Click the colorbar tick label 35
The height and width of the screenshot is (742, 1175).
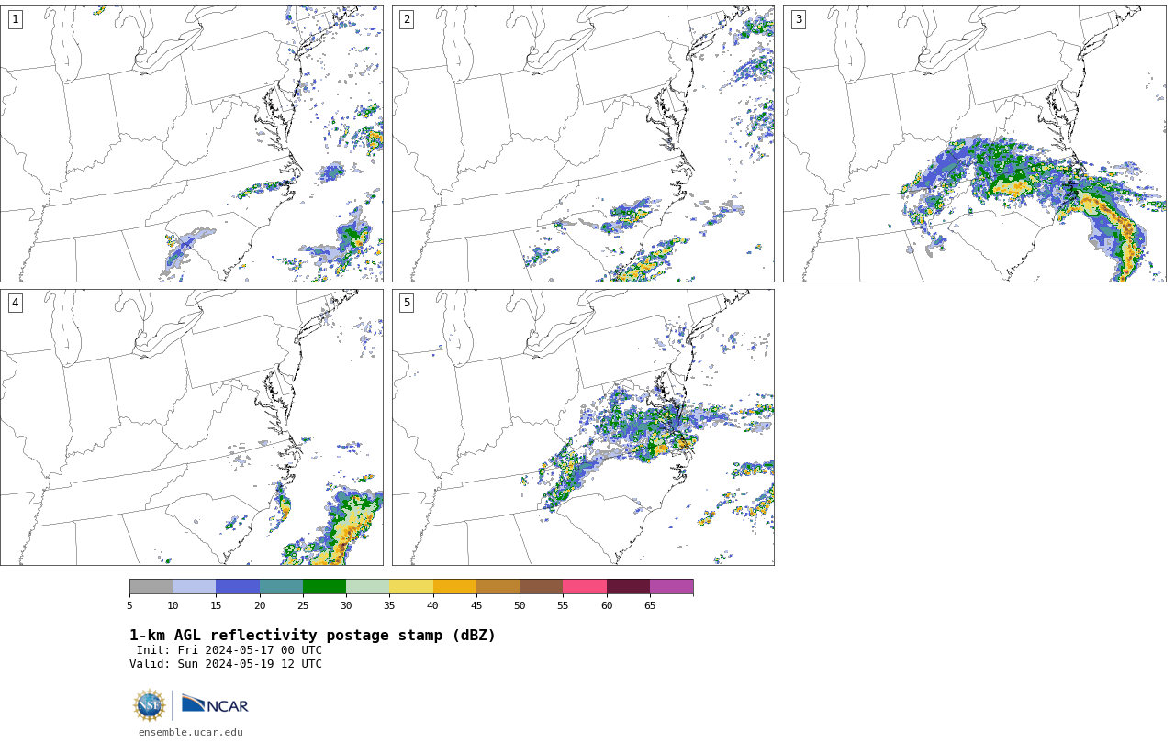(389, 605)
